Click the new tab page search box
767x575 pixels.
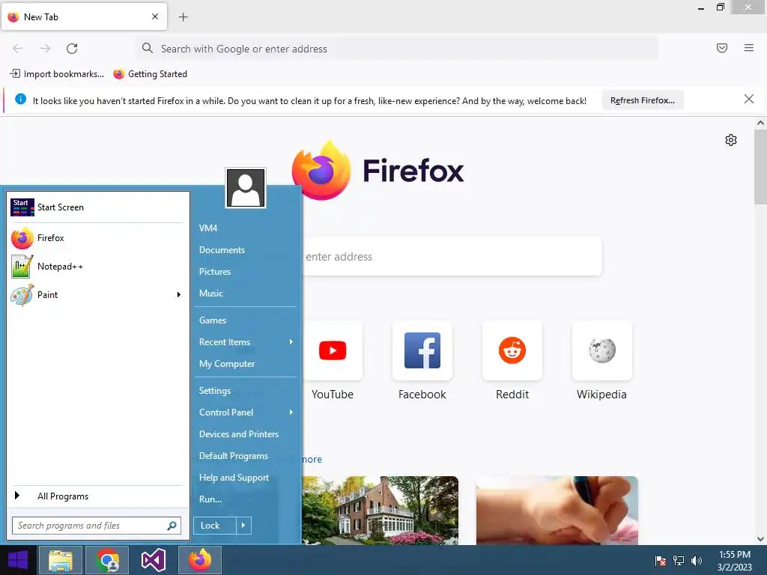click(452, 257)
